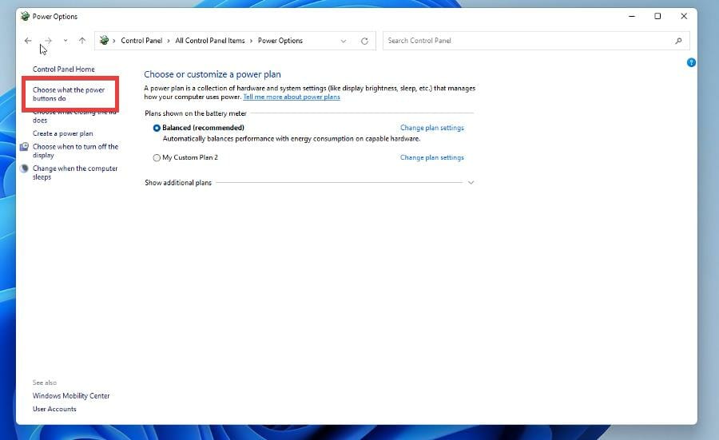
Task: Click the 'Show additional plans' label
Action: click(x=178, y=182)
